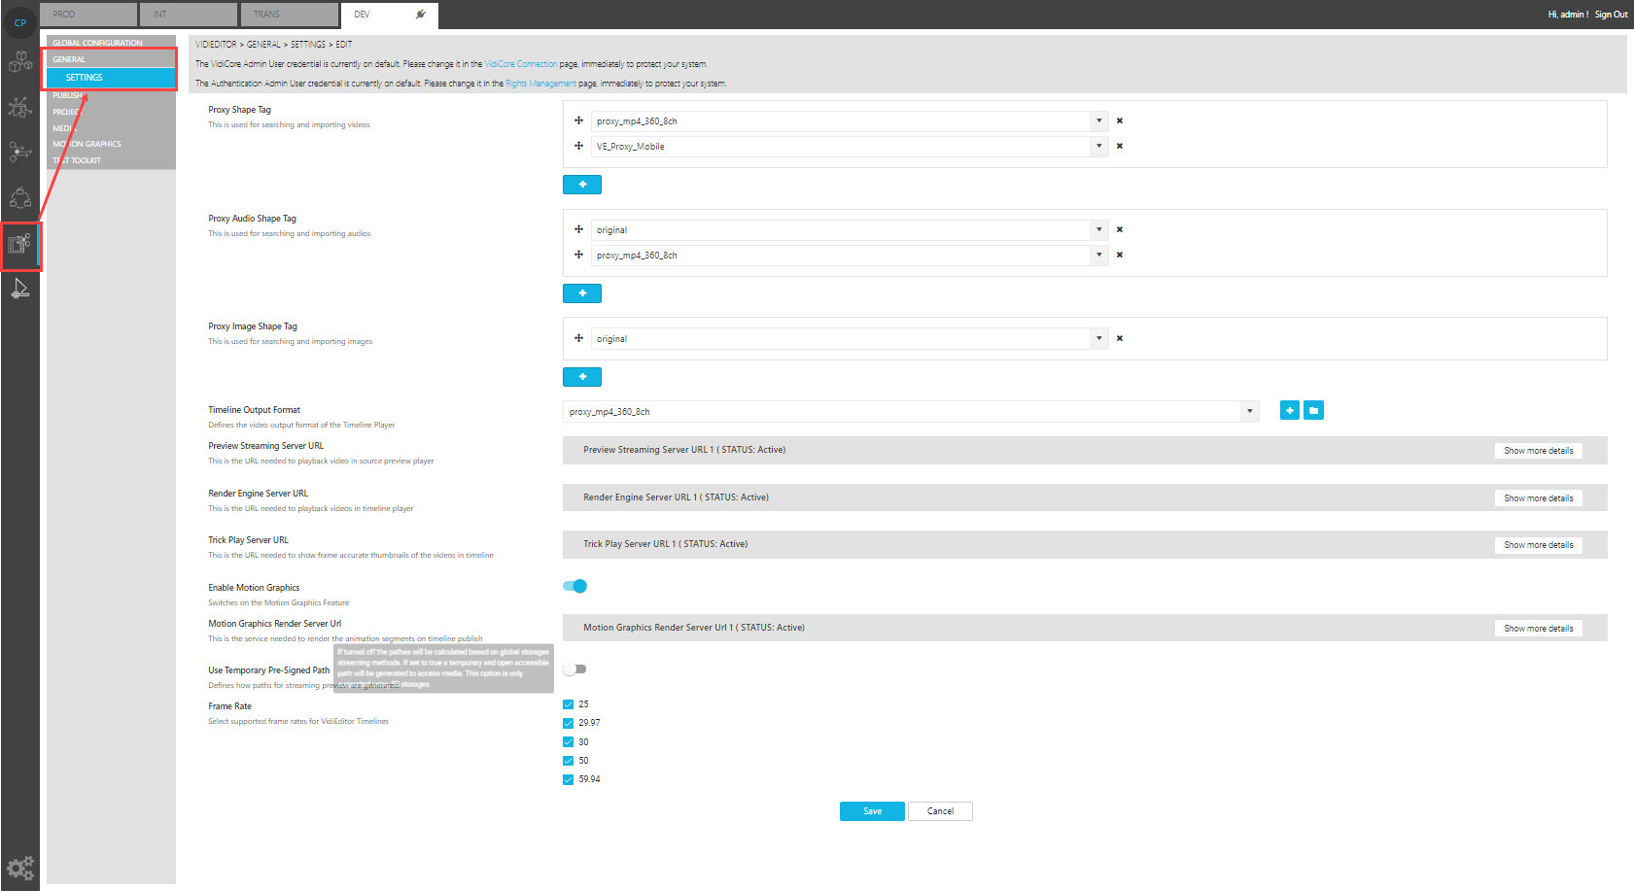This screenshot has height=891, width=1634.
Task: Uncheck the 59.94 frame rate checkbox
Action: pos(569,779)
